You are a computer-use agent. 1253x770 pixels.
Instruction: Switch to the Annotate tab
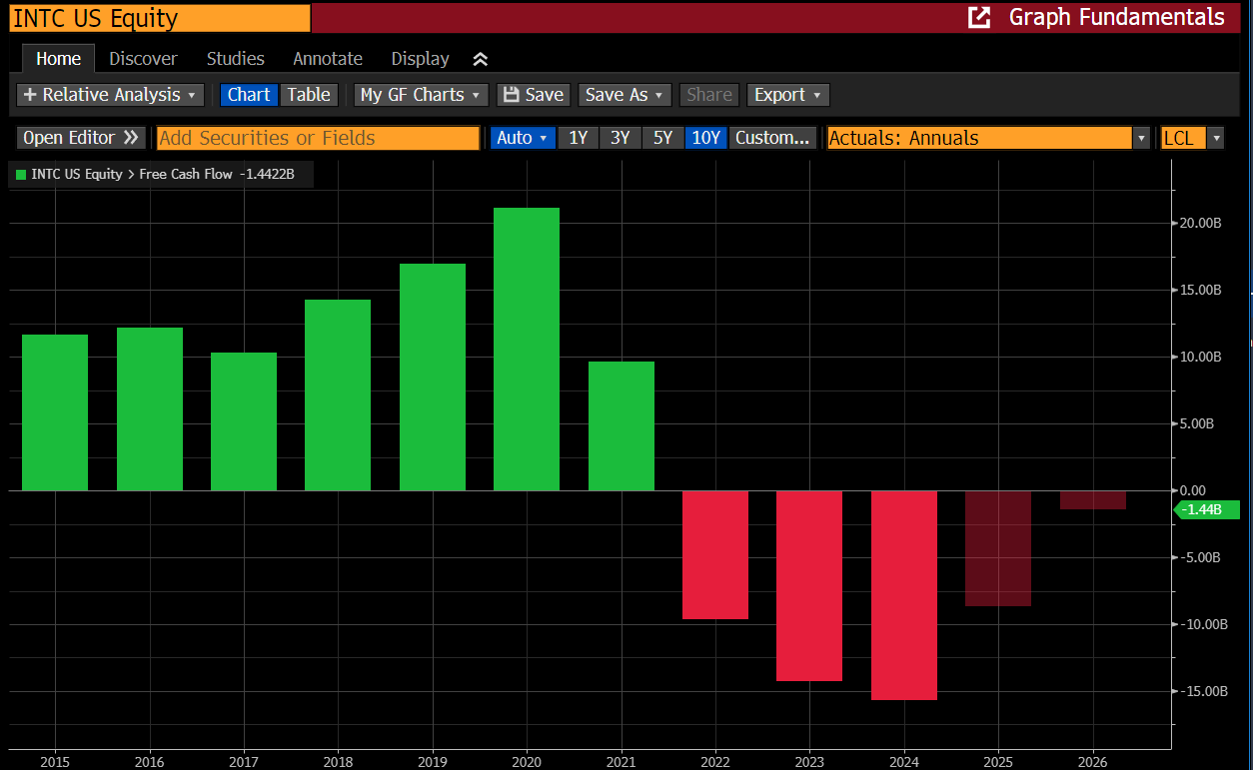coord(328,59)
